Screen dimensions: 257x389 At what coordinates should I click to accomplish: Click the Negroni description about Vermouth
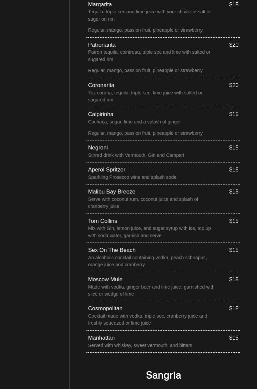(136, 155)
